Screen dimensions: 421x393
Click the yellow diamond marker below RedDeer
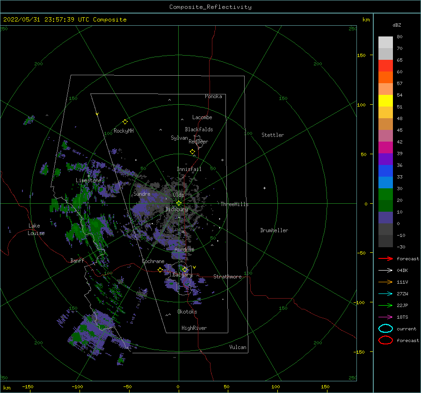click(192, 152)
